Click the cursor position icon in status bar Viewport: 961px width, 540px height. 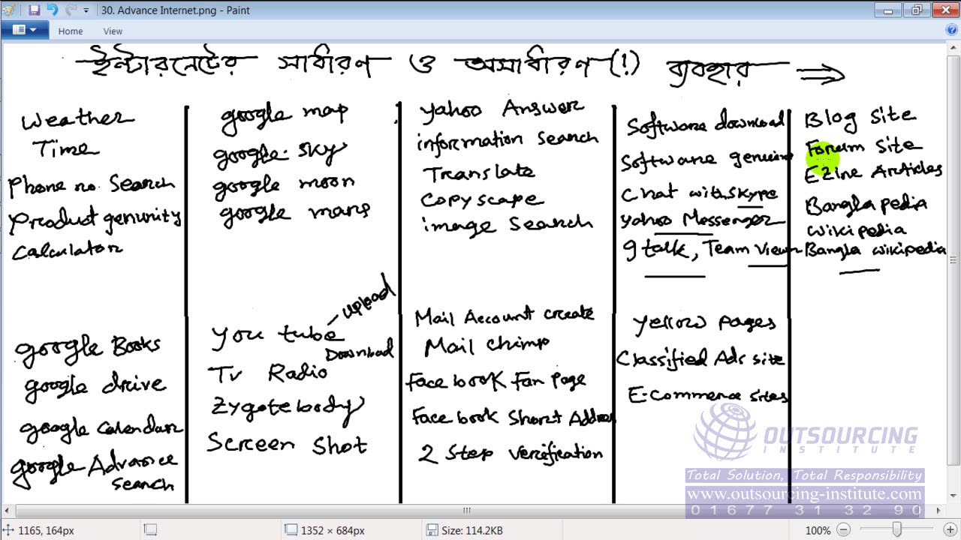click(x=9, y=530)
